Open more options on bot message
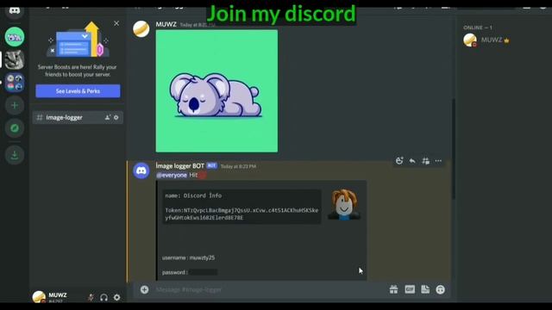Image resolution: width=552 pixels, height=310 pixels. [x=438, y=161]
